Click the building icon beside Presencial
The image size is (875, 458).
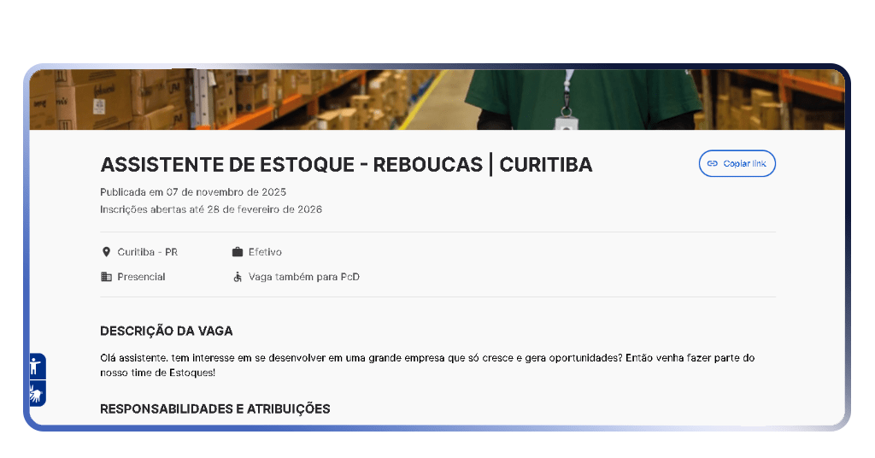coord(106,277)
